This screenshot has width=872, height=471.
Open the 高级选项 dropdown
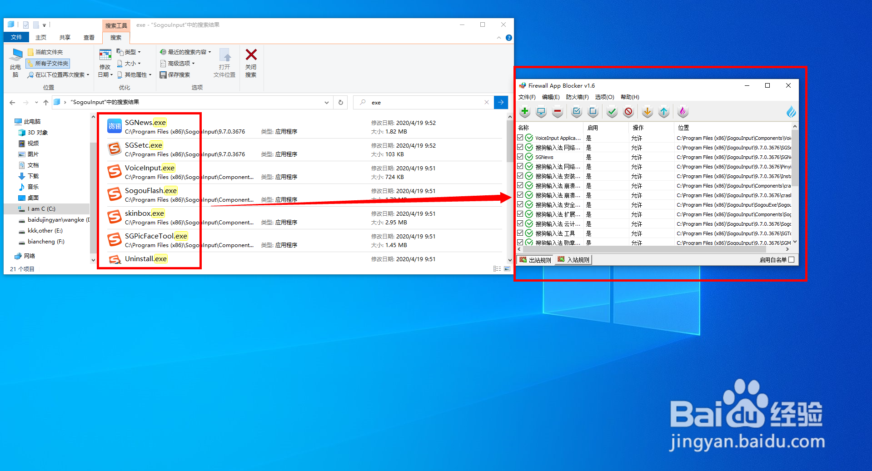coord(177,63)
